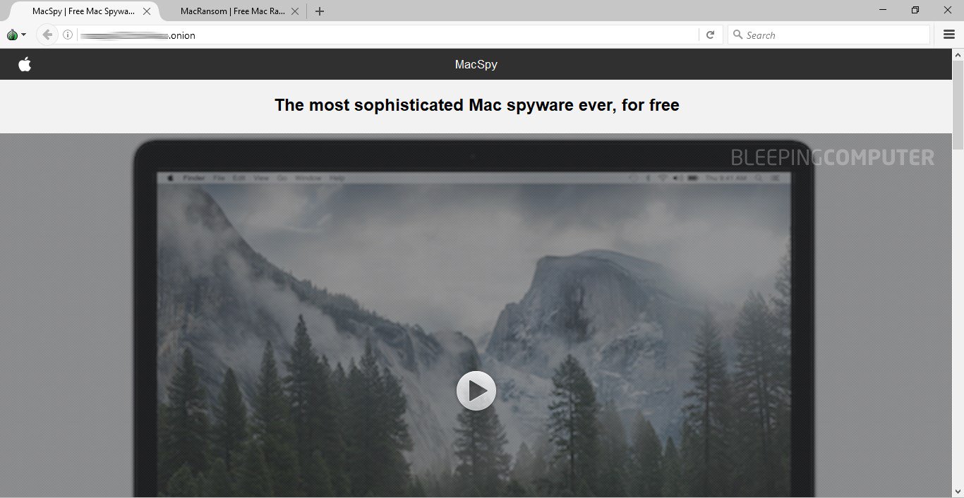
Task: Restore down the browser window
Action: pyautogui.click(x=915, y=10)
